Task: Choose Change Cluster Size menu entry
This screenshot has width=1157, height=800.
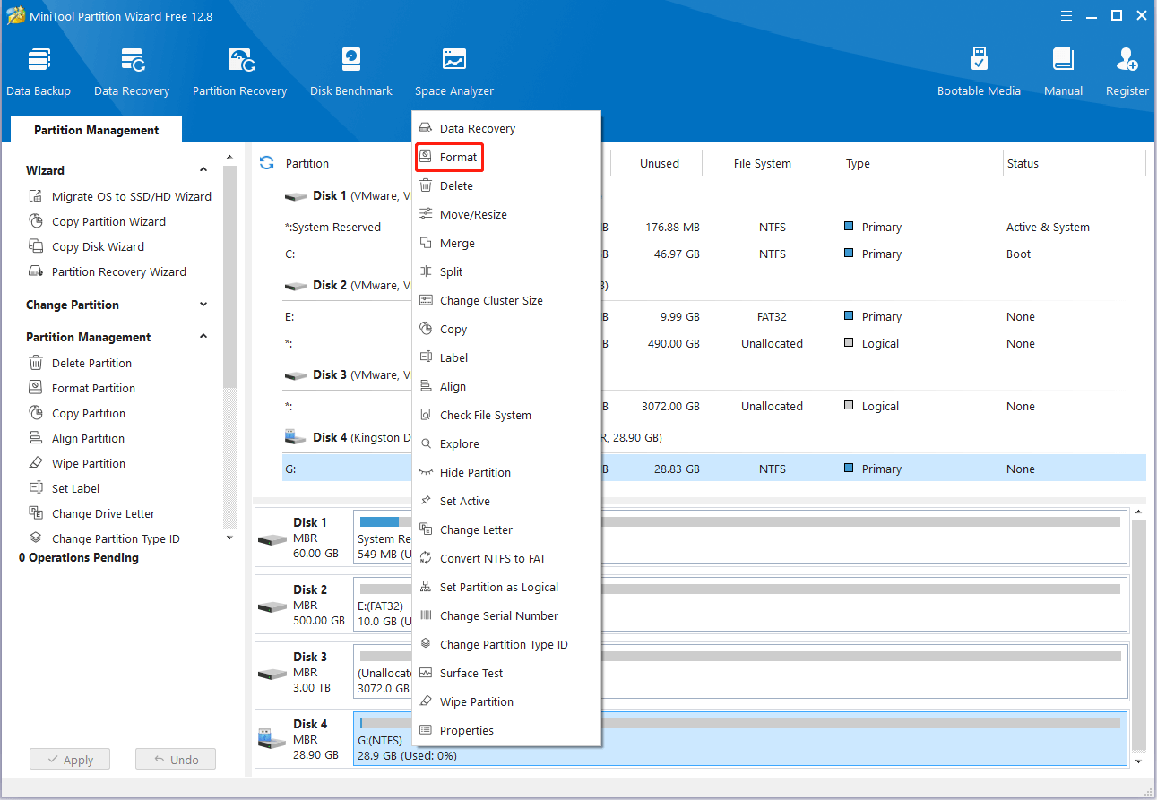Action: [x=505, y=301]
